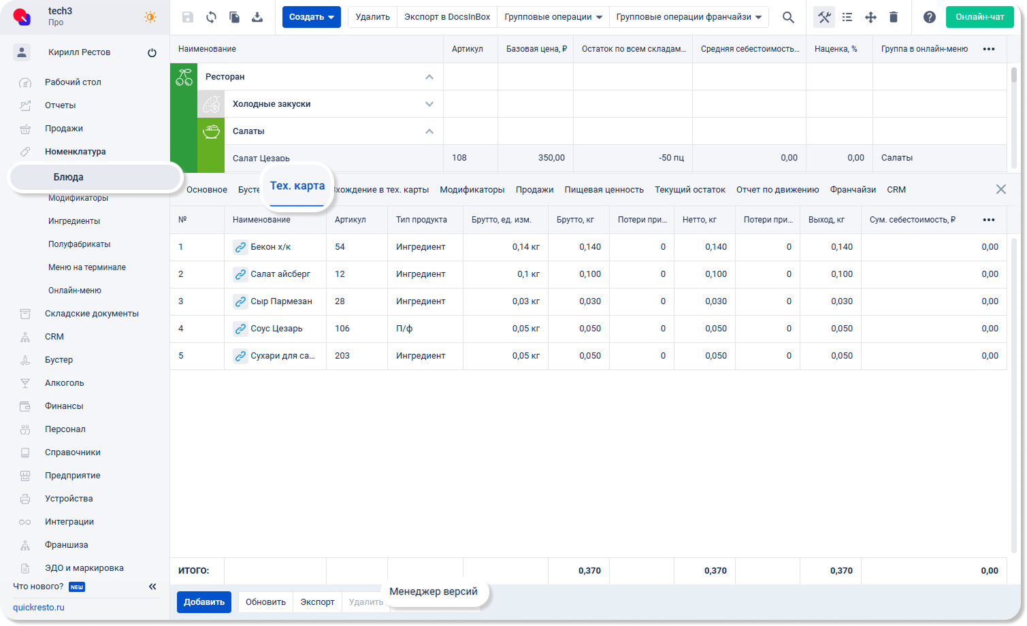Viewport: 1027px width, 626px height.
Task: Open the quickresto.ru link
Action: [39, 608]
